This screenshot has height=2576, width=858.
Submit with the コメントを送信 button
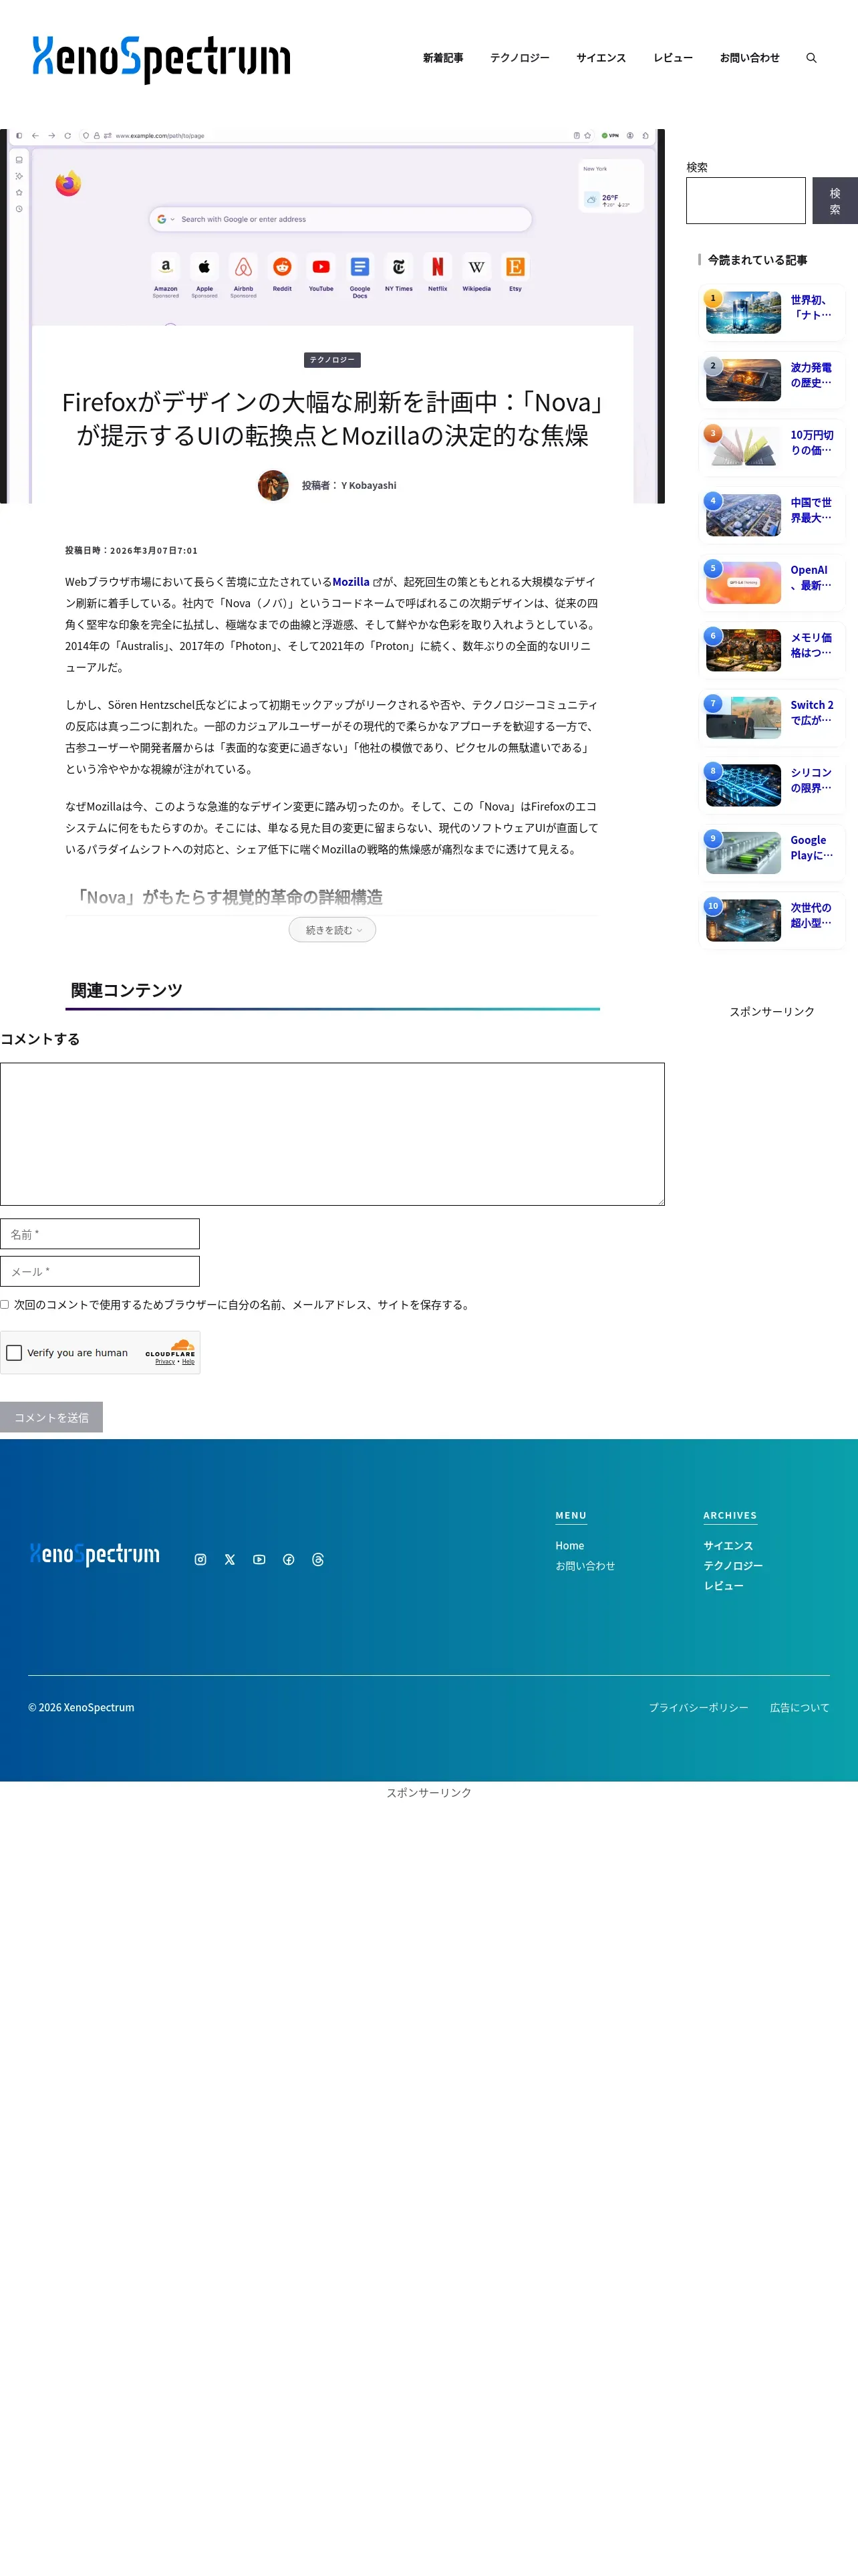click(x=51, y=1417)
